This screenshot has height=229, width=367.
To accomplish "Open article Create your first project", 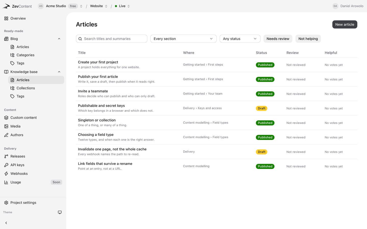I will point(98,62).
